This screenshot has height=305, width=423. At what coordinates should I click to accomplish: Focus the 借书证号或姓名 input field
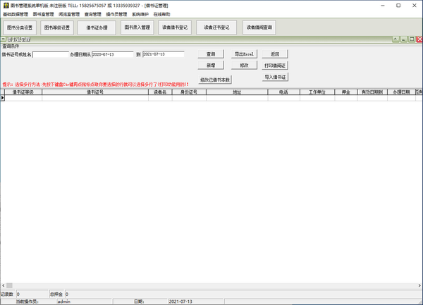(51, 55)
